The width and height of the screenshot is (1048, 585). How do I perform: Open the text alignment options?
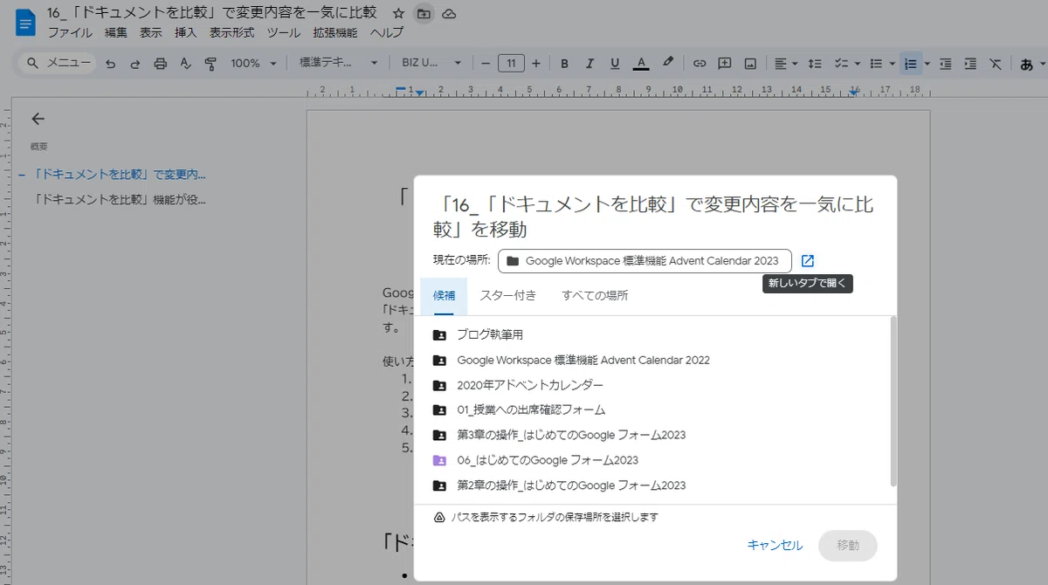pyautogui.click(x=787, y=63)
